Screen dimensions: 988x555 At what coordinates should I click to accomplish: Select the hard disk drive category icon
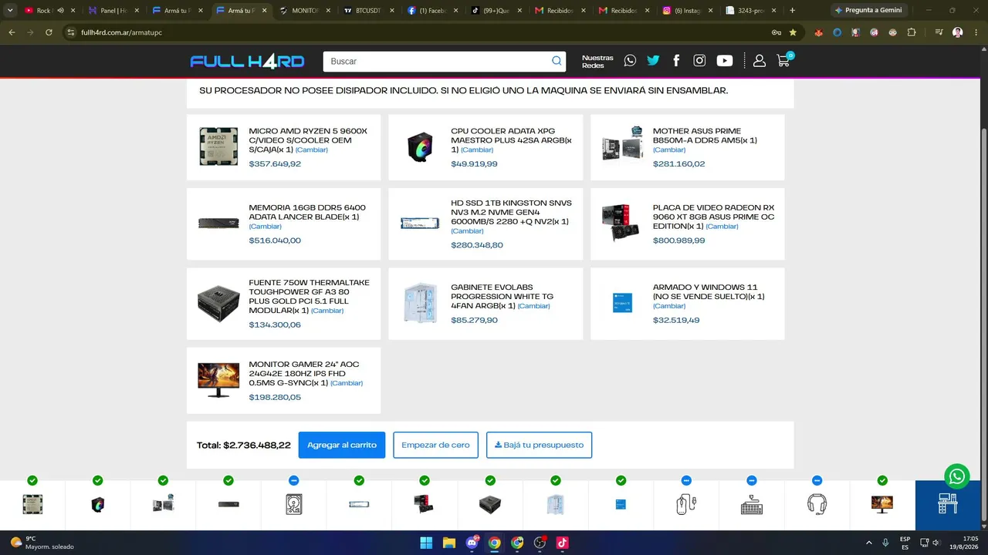click(293, 504)
